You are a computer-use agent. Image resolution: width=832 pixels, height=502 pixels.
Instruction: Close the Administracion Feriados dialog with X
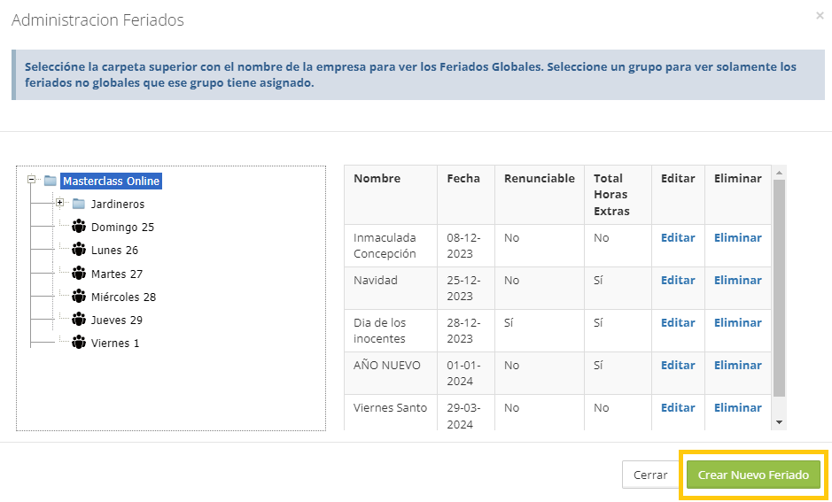point(819,16)
